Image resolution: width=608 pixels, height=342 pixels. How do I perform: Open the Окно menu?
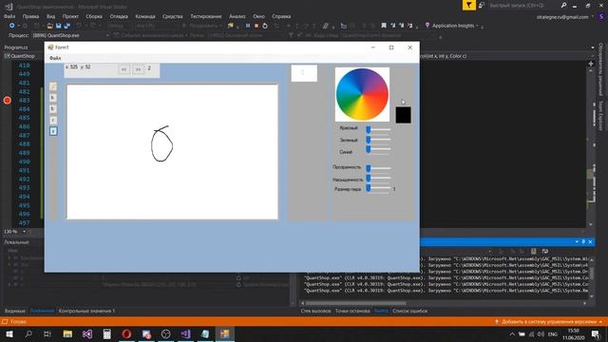258,16
